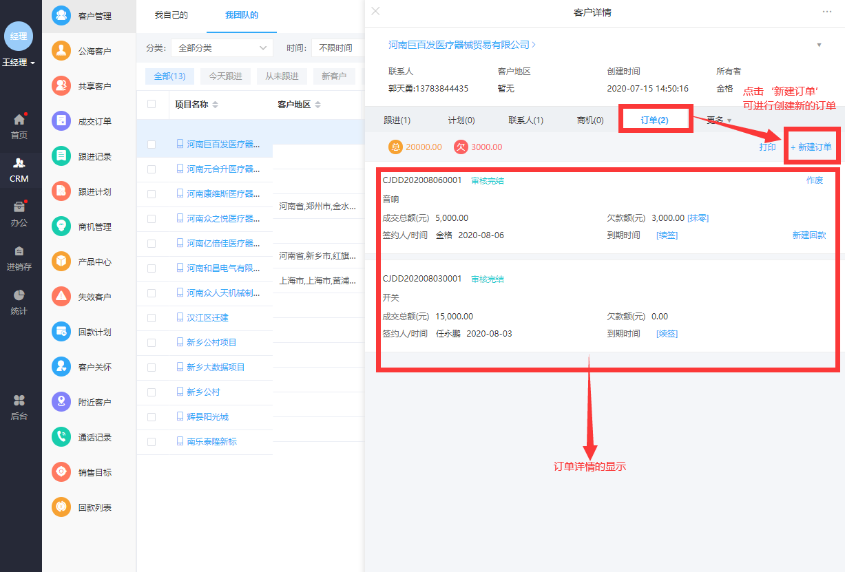Image resolution: width=845 pixels, height=572 pixels.
Task: Open the 跟进记录 icon
Action: pyautogui.click(x=61, y=156)
